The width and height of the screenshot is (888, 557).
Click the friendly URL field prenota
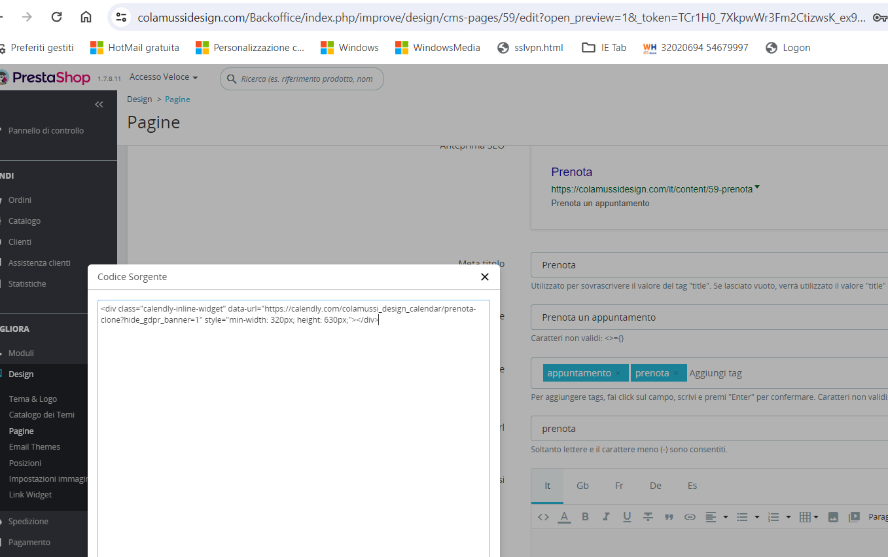tap(709, 429)
